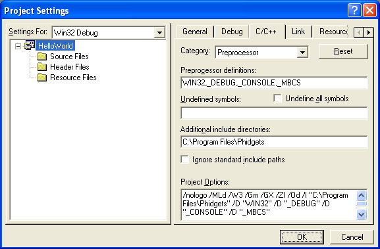The height and width of the screenshot is (249, 380).
Task: Confirm with the OK button
Action: [302, 237]
